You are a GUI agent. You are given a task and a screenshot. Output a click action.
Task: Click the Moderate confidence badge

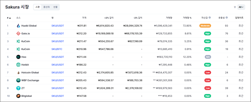pyautogui.click(x=205, y=26)
